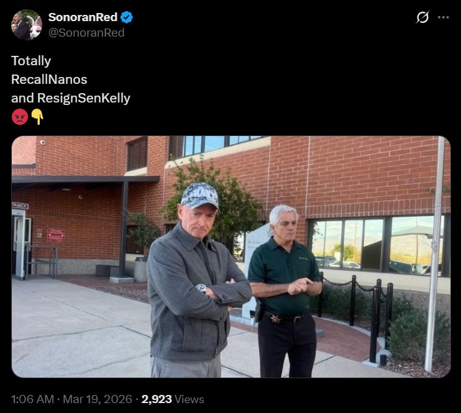The width and height of the screenshot is (461, 413).
Task: Click the blue verified badge
Action: [x=127, y=17]
